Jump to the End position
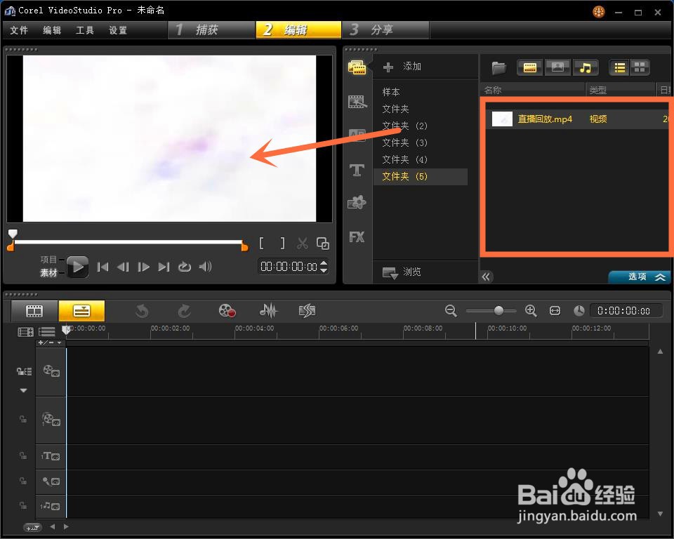Viewport: 674px width, 539px height. tap(164, 267)
